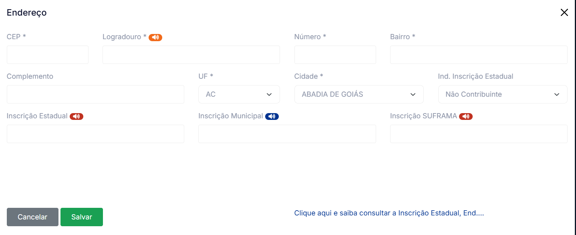Focus the CEP input field
This screenshot has width=576, height=235.
[x=47, y=55]
